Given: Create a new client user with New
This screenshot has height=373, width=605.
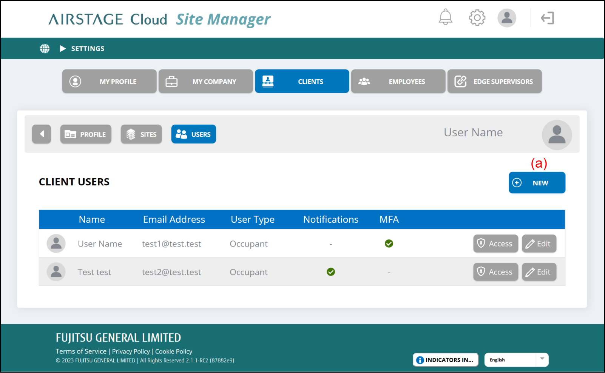Looking at the screenshot, I should pos(537,183).
